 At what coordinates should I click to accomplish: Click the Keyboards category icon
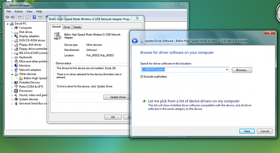coord(16,57)
